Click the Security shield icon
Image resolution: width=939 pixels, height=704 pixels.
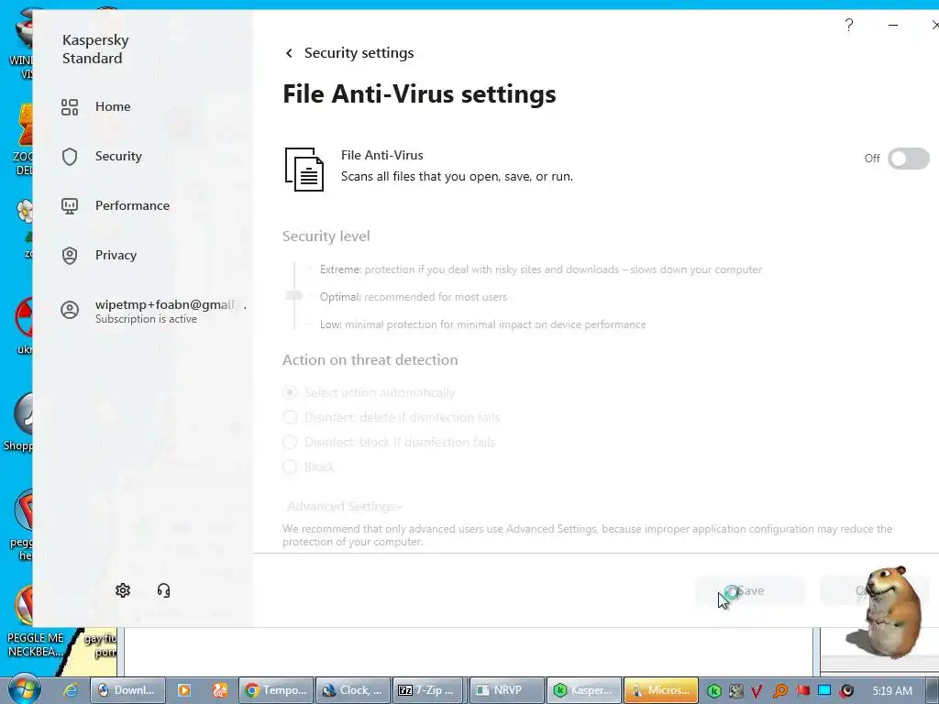[x=70, y=157]
